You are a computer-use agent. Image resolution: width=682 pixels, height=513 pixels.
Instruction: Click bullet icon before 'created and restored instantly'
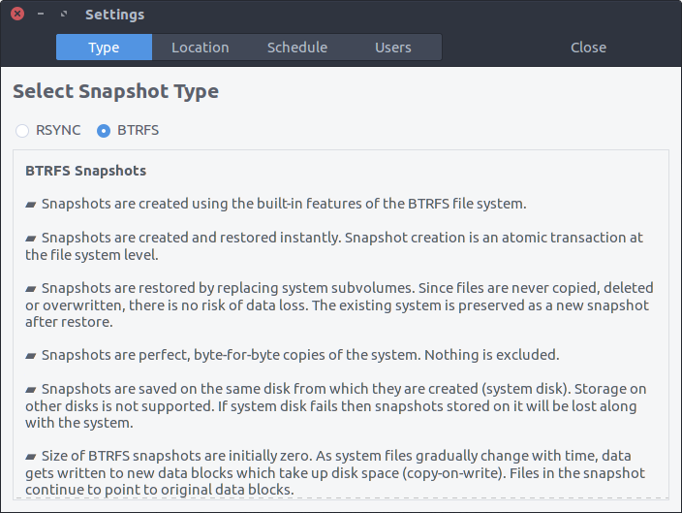(x=30, y=239)
